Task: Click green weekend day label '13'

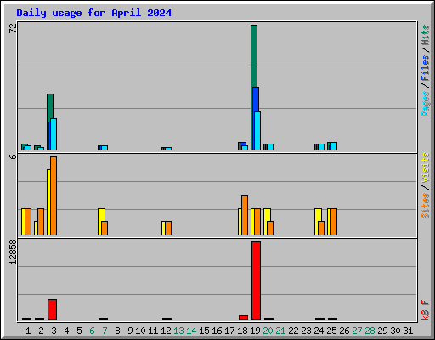Action: click(x=178, y=331)
